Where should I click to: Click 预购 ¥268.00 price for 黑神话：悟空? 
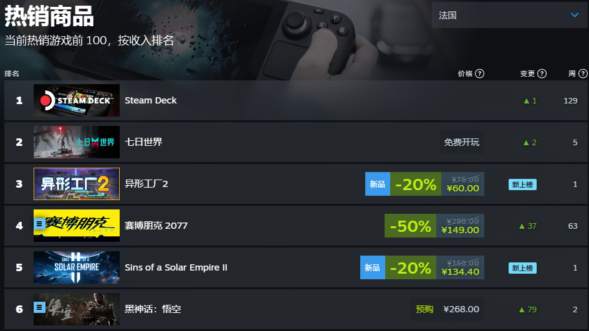[x=448, y=309]
